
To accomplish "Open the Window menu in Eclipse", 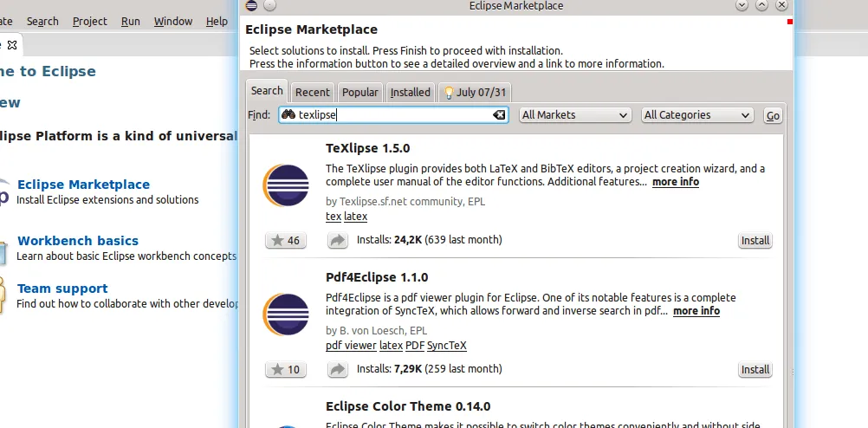I will tap(173, 21).
